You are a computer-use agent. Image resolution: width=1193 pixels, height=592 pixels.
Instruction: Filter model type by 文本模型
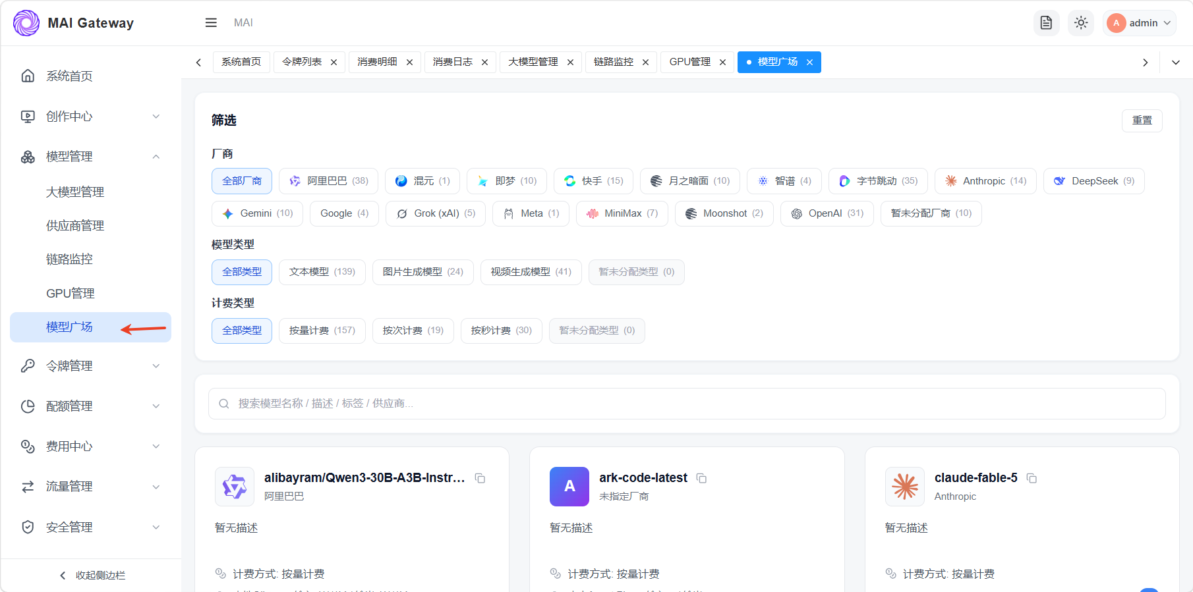(322, 272)
